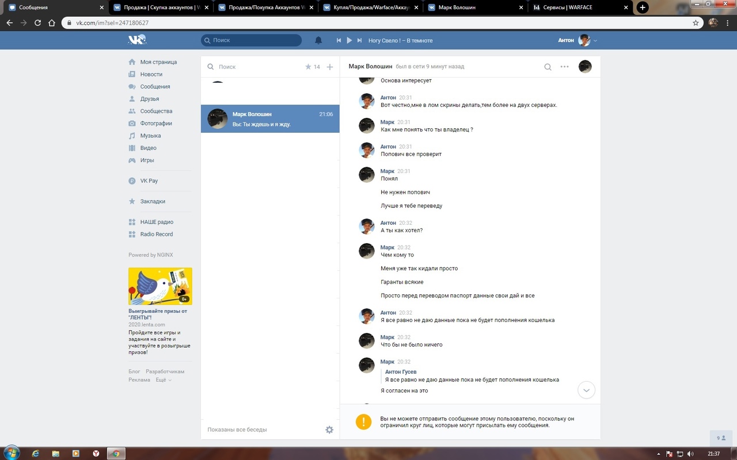Bookmark this page with the star icon
The image size is (737, 460).
tap(696, 23)
